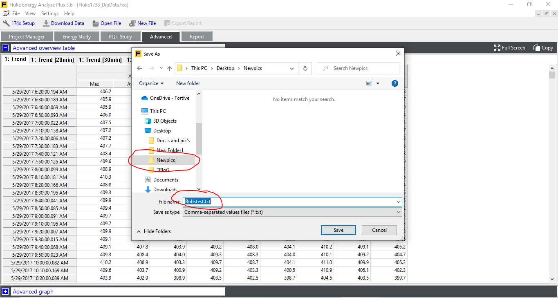Switch to the Report tab
The width and height of the screenshot is (558, 298).
tap(197, 37)
